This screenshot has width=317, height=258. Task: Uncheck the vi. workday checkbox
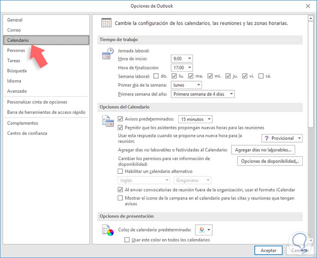(x=244, y=76)
